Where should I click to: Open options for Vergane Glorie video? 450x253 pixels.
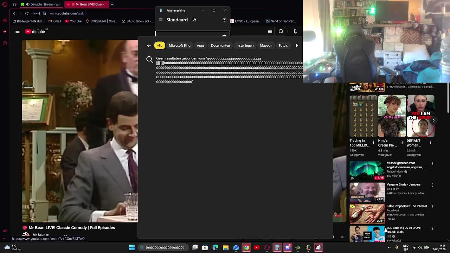pos(433,185)
